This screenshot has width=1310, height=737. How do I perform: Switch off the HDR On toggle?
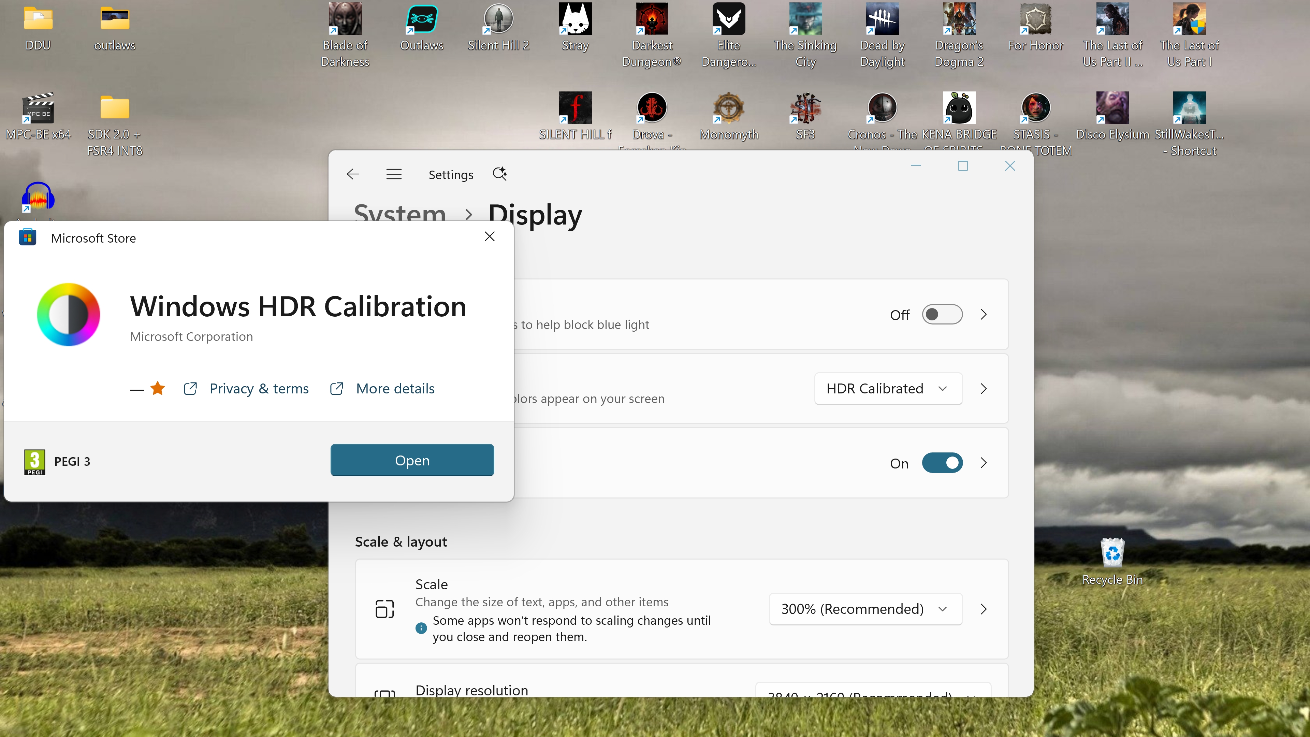tap(942, 463)
